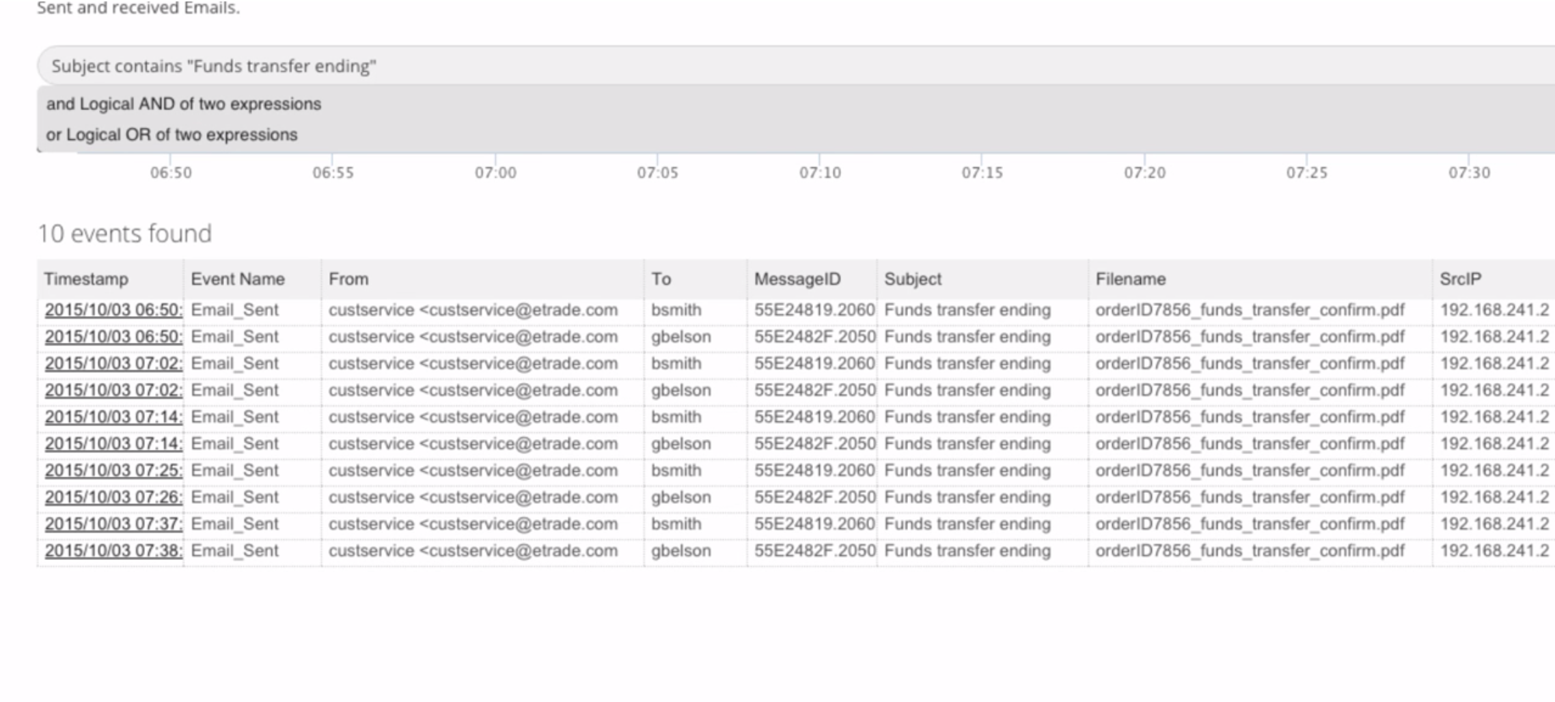Click SrcIP 192.168.241.2 in the 07:38 row

pos(1495,550)
